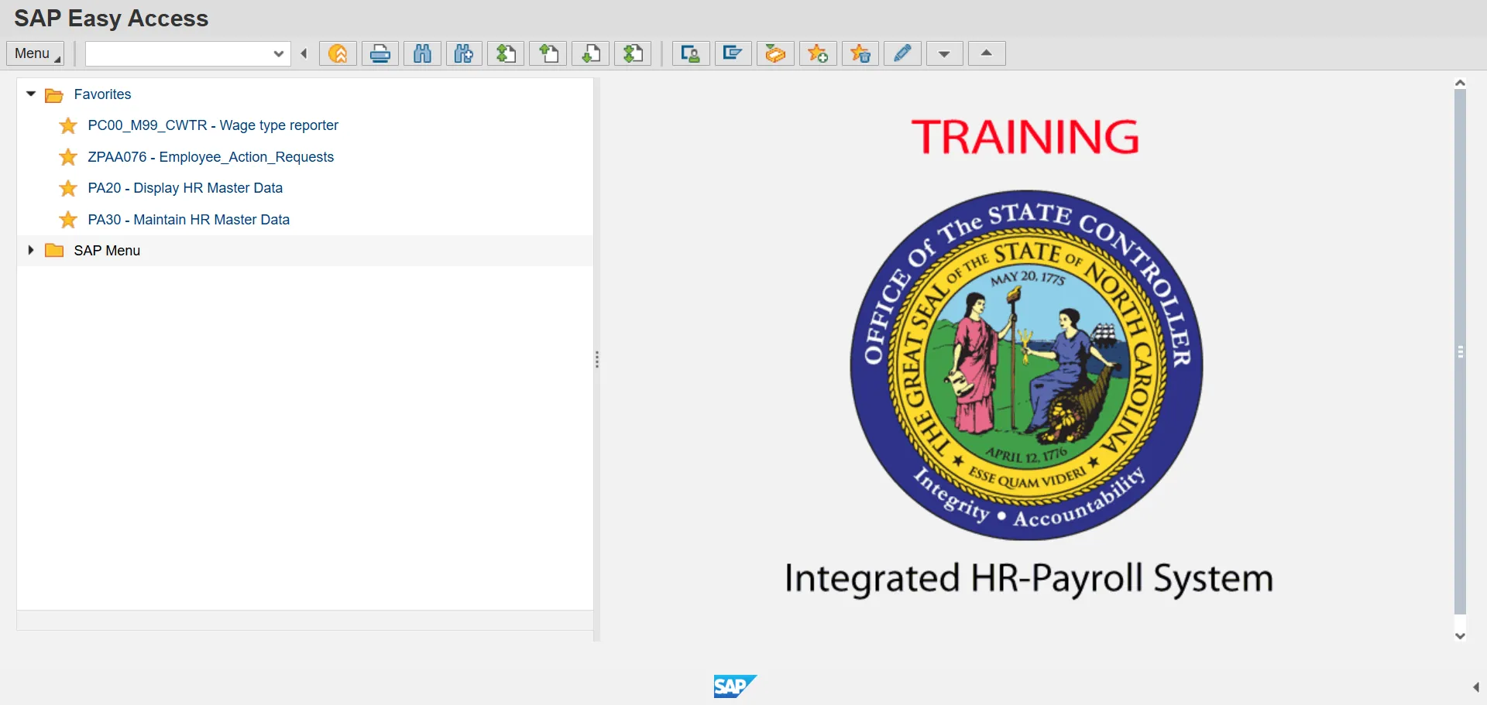
Task: Click the orange Exit/Log off icon
Action: (x=338, y=53)
